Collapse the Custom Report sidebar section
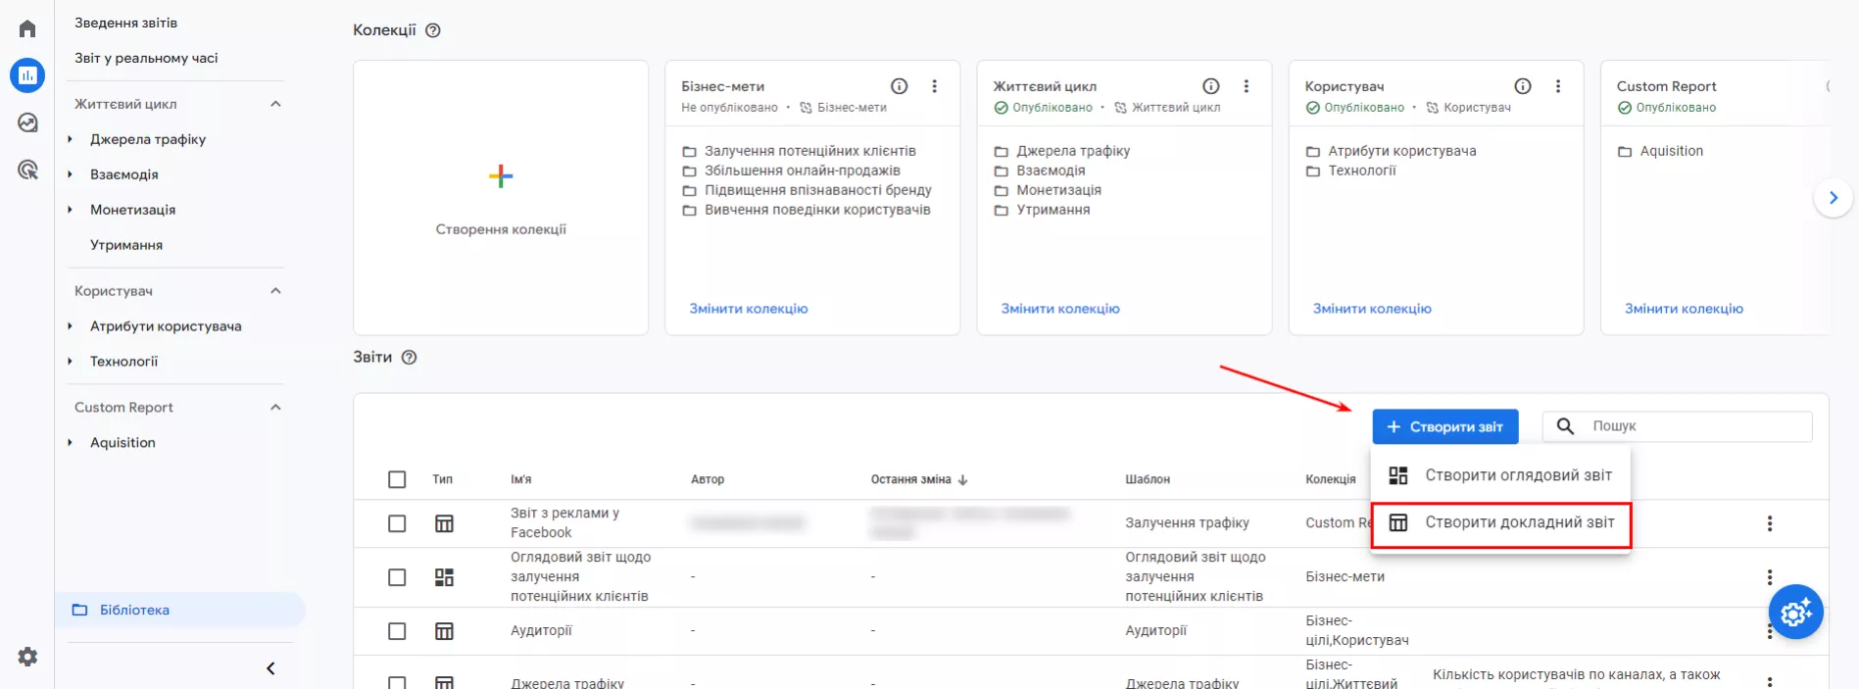The height and width of the screenshot is (689, 1859). pyautogui.click(x=275, y=408)
